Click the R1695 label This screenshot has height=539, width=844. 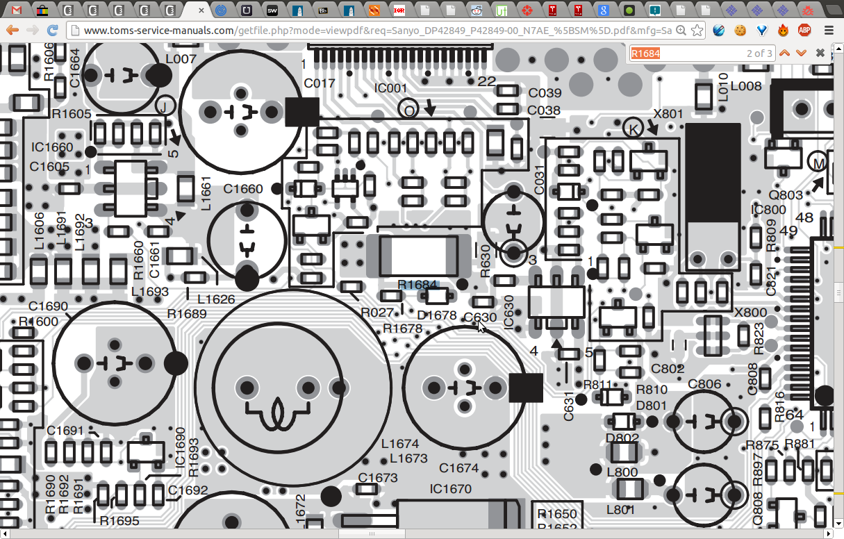coord(119,520)
